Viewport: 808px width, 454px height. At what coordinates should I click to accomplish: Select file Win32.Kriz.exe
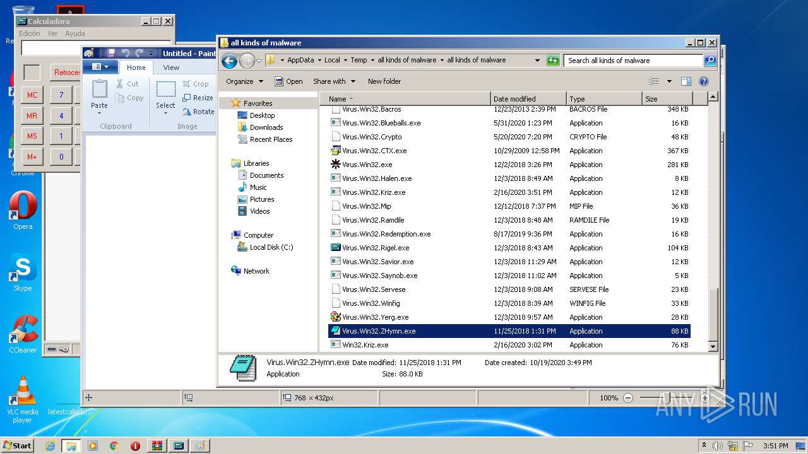point(365,345)
